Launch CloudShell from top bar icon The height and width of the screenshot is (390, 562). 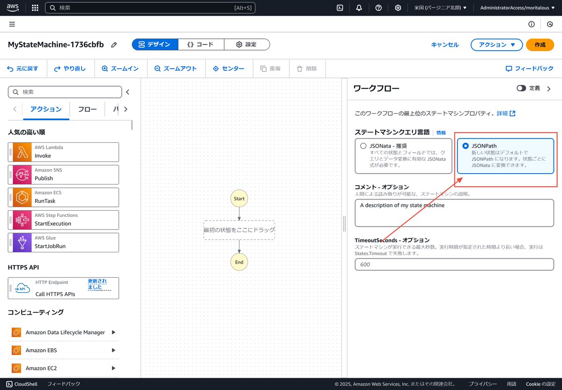[x=340, y=8]
